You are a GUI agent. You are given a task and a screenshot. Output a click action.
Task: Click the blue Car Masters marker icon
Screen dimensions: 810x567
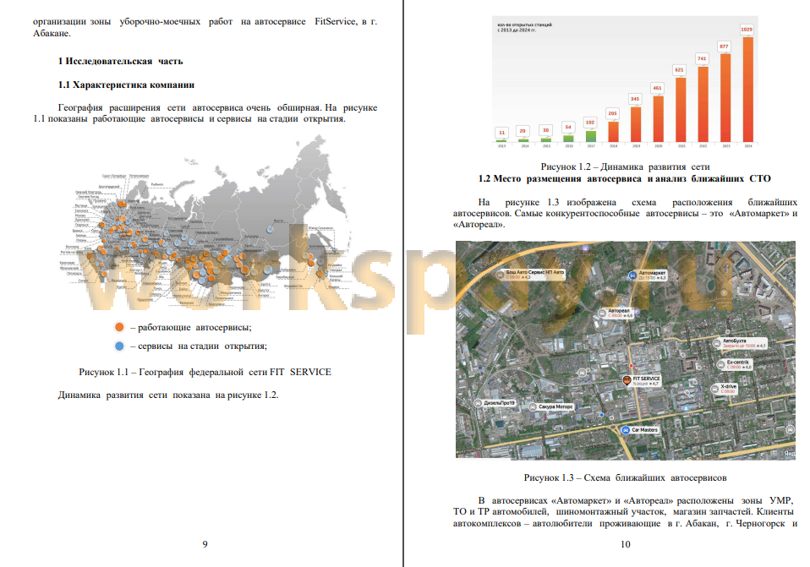pos(626,429)
